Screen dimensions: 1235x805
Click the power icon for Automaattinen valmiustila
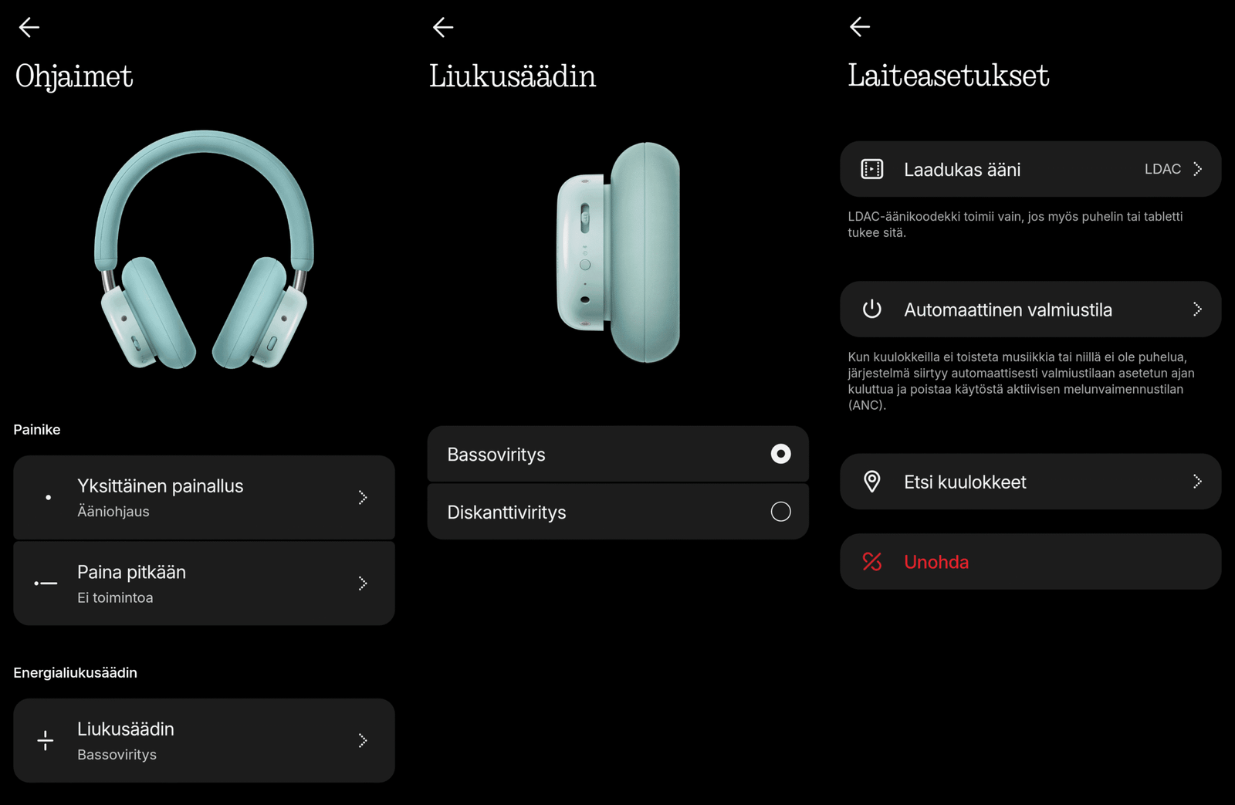872,309
